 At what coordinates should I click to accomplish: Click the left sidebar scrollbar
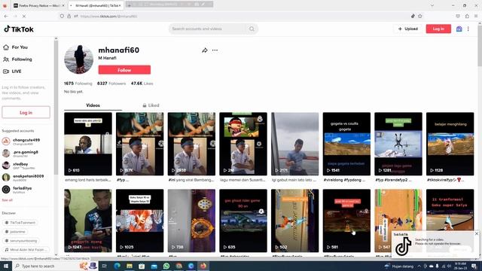point(56,108)
